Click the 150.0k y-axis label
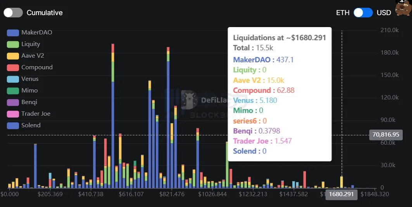The height and width of the screenshot is (207, 412). [390, 75]
